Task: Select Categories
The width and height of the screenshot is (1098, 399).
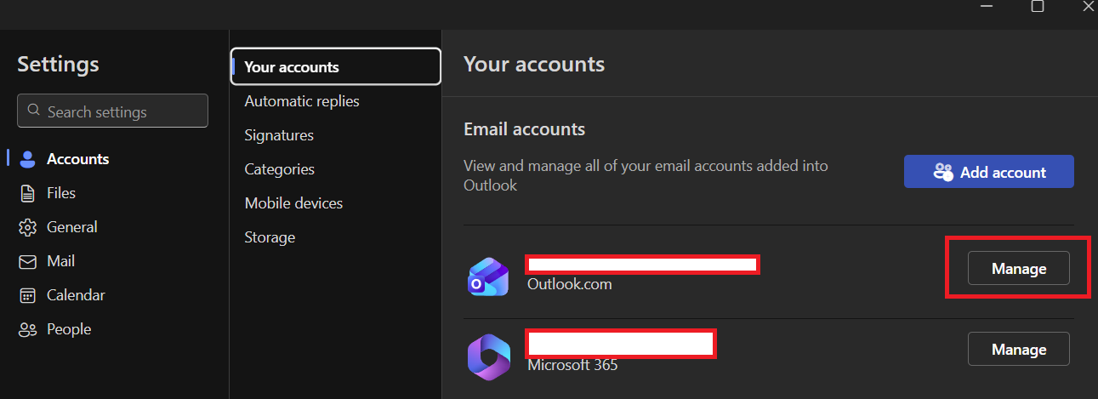Action: tap(280, 169)
